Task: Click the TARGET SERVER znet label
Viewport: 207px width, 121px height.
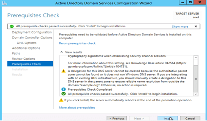Action: click(187, 15)
